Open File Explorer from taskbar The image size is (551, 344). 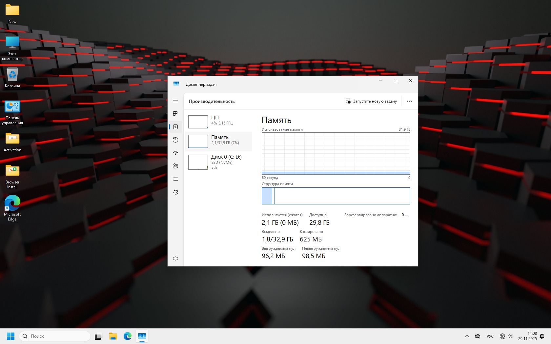click(113, 336)
